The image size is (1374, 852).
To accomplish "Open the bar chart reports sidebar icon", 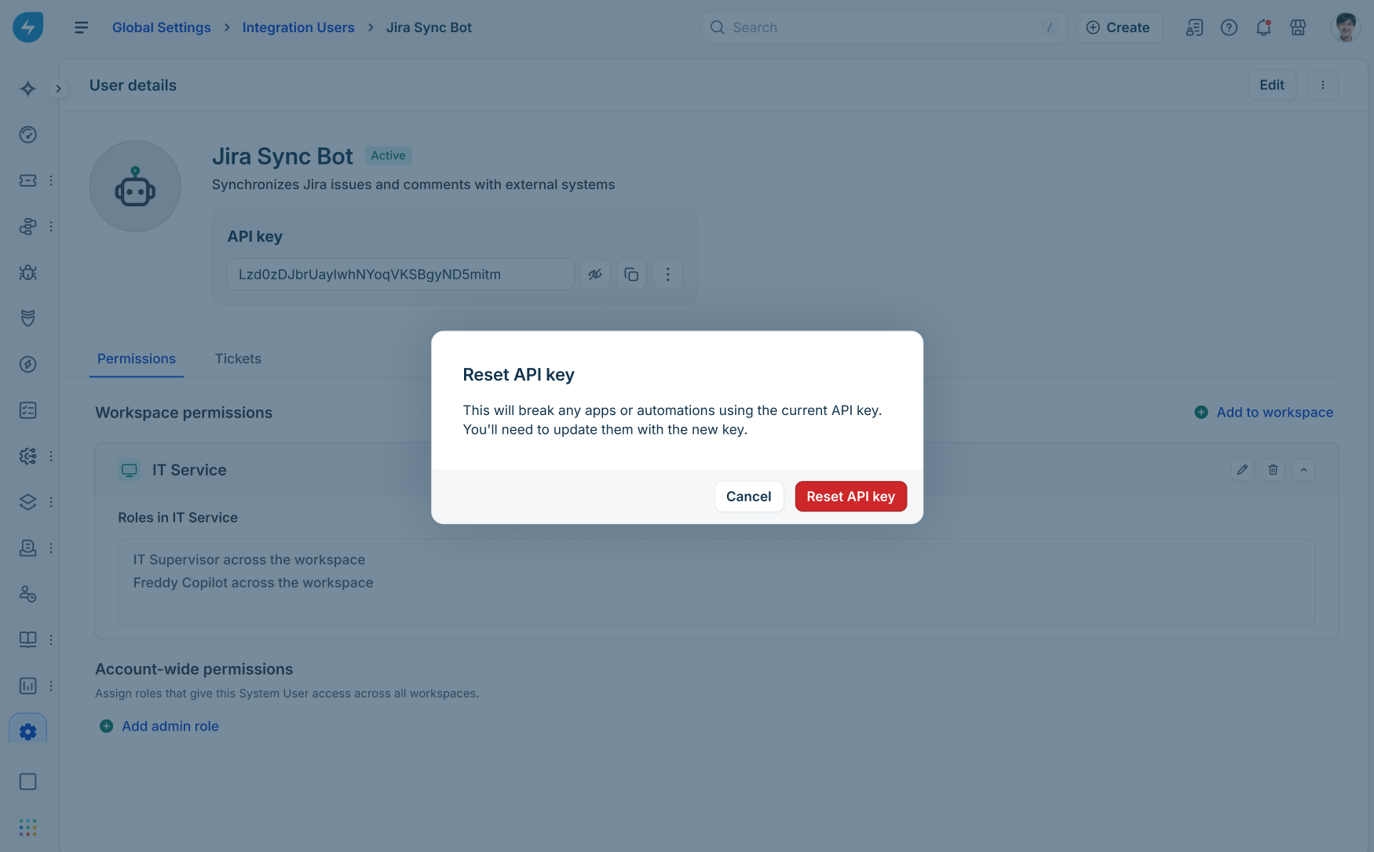I will tap(28, 686).
